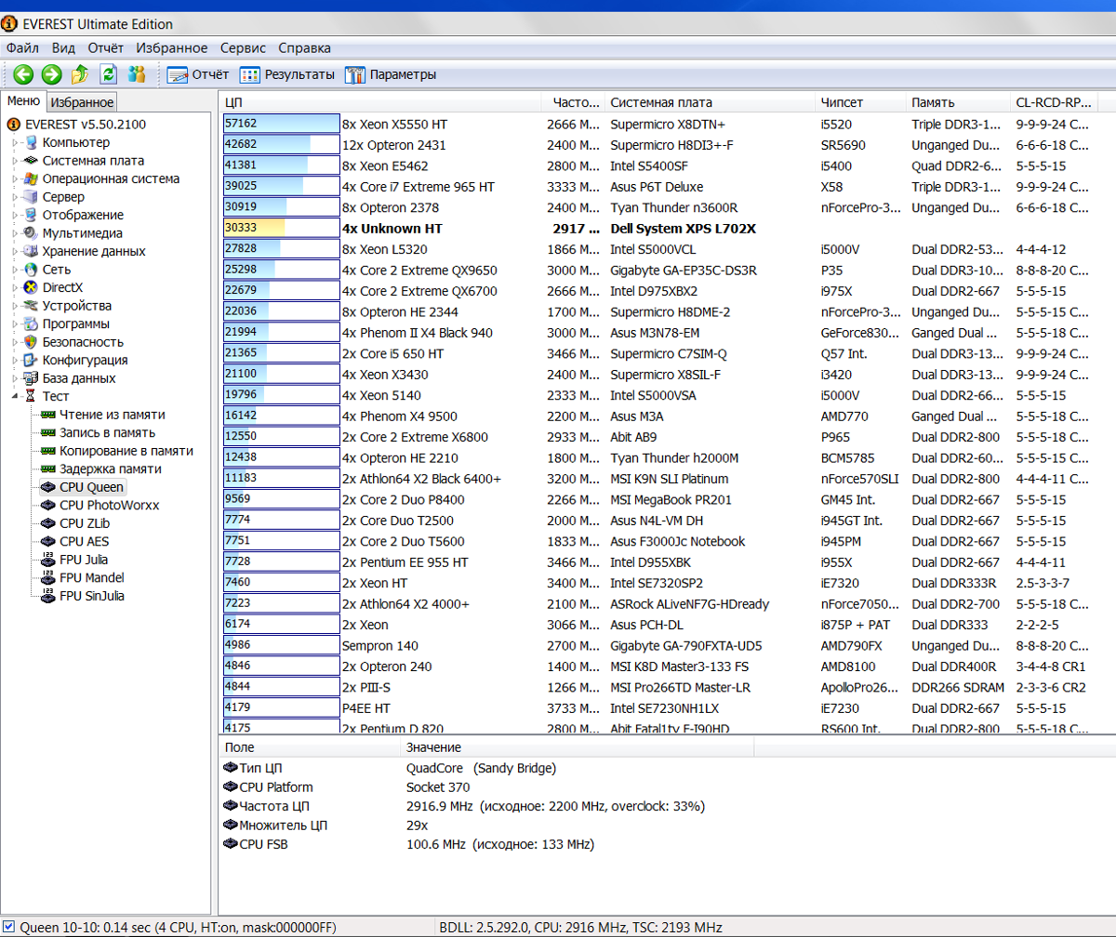Screen dimensions: 1116x937
Task: Open the Избранное menu in menu bar
Action: (x=172, y=47)
